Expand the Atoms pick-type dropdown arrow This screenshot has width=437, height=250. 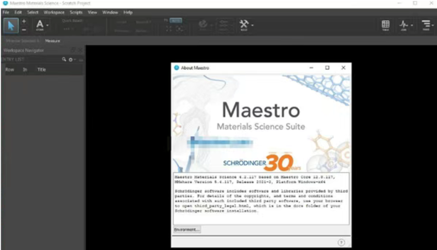(x=48, y=25)
